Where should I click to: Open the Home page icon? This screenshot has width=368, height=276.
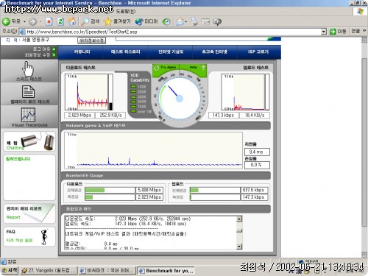click(x=72, y=21)
